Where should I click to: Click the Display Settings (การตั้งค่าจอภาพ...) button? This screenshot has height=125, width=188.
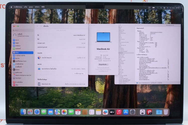click(79, 73)
